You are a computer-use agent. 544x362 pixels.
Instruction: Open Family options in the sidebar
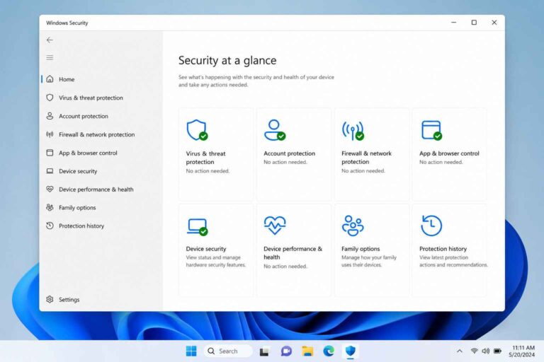pos(77,207)
